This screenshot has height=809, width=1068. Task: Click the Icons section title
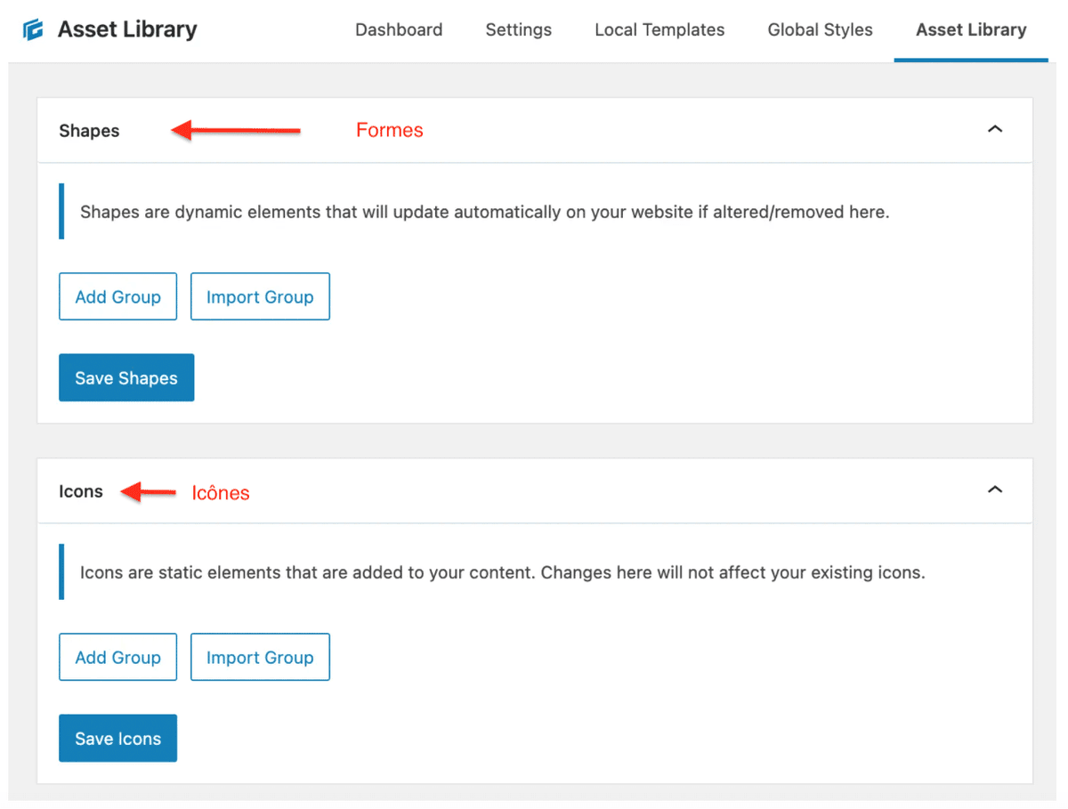pyautogui.click(x=81, y=490)
